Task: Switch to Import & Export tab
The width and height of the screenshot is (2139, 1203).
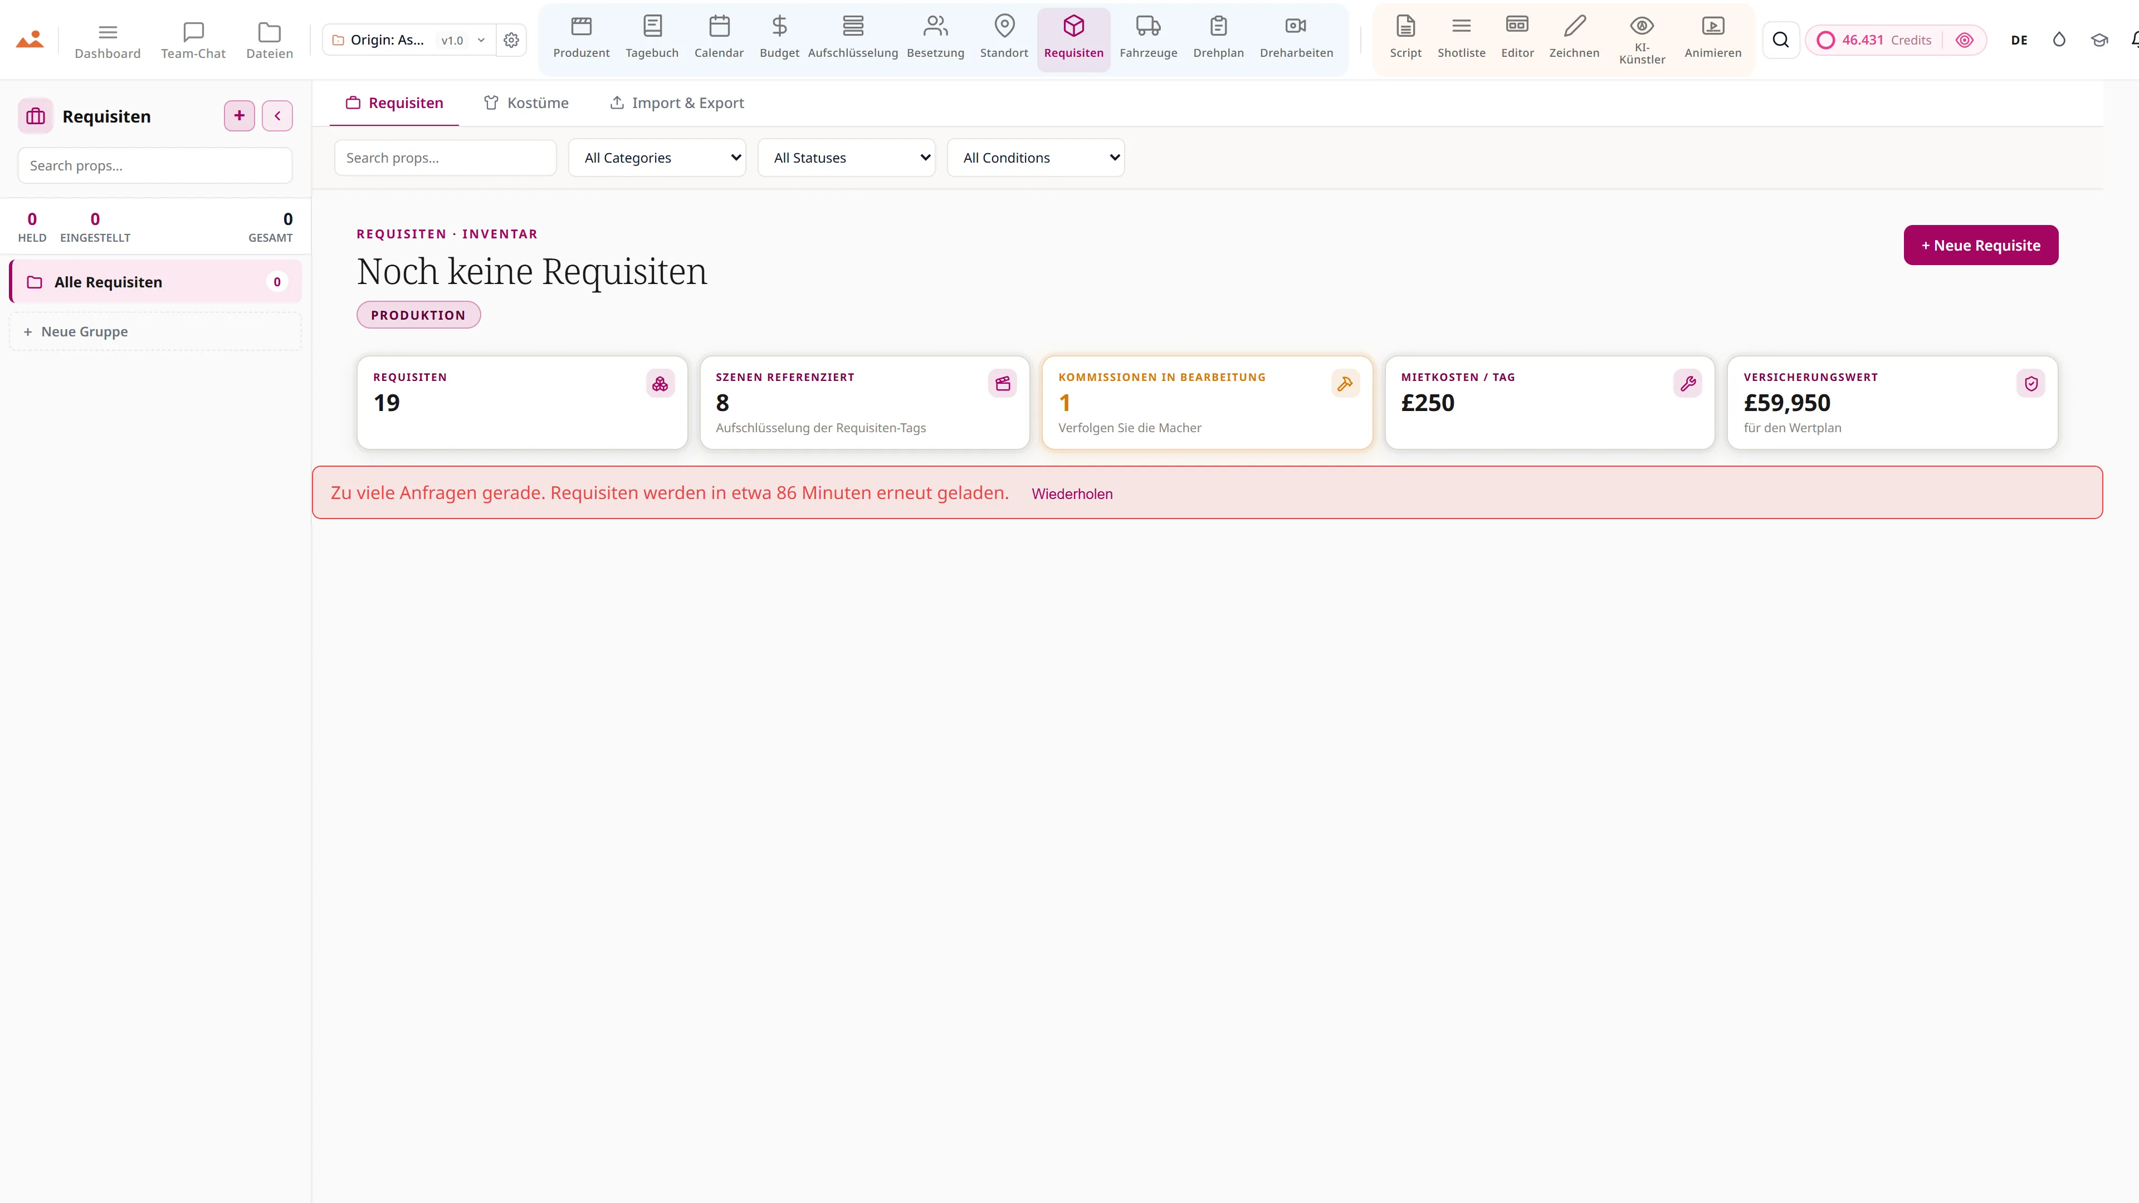Action: pyautogui.click(x=677, y=103)
